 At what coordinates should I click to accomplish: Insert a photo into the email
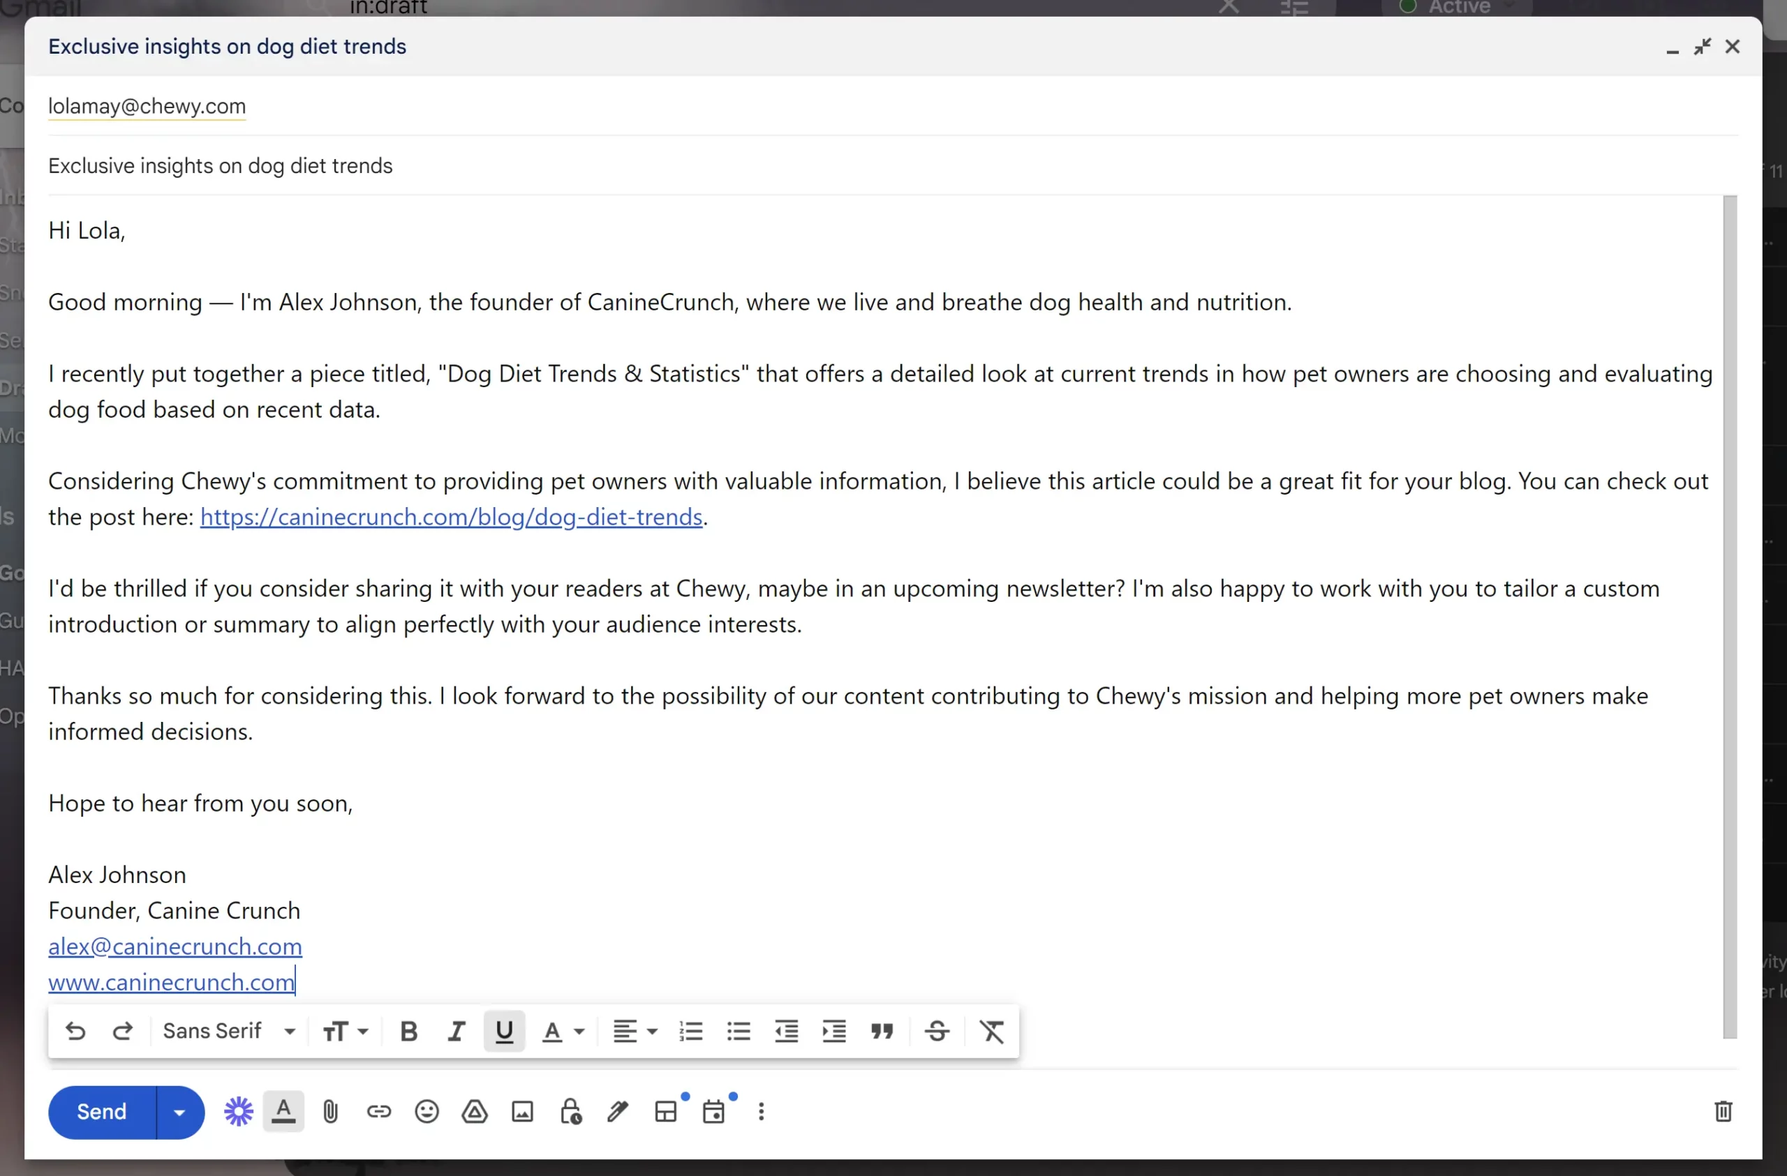pyautogui.click(x=522, y=1111)
